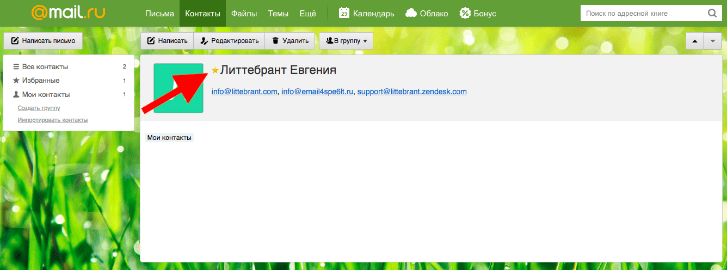This screenshot has width=727, height=270.
Task: Open Облако cloud storage icon
Action: [411, 13]
